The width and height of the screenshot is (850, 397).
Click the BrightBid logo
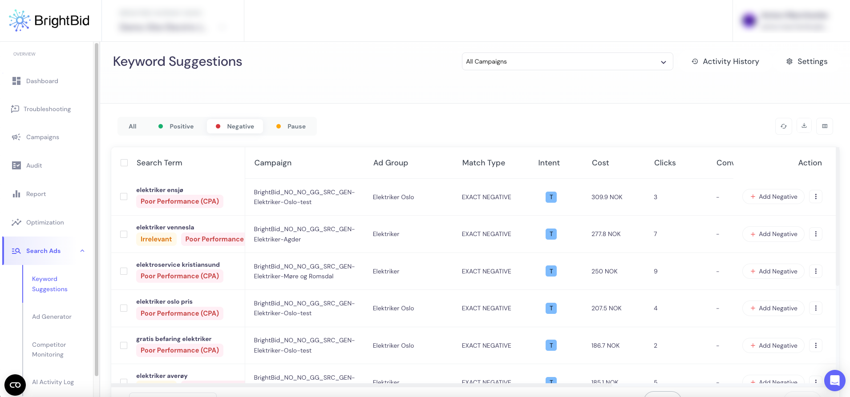[49, 20]
